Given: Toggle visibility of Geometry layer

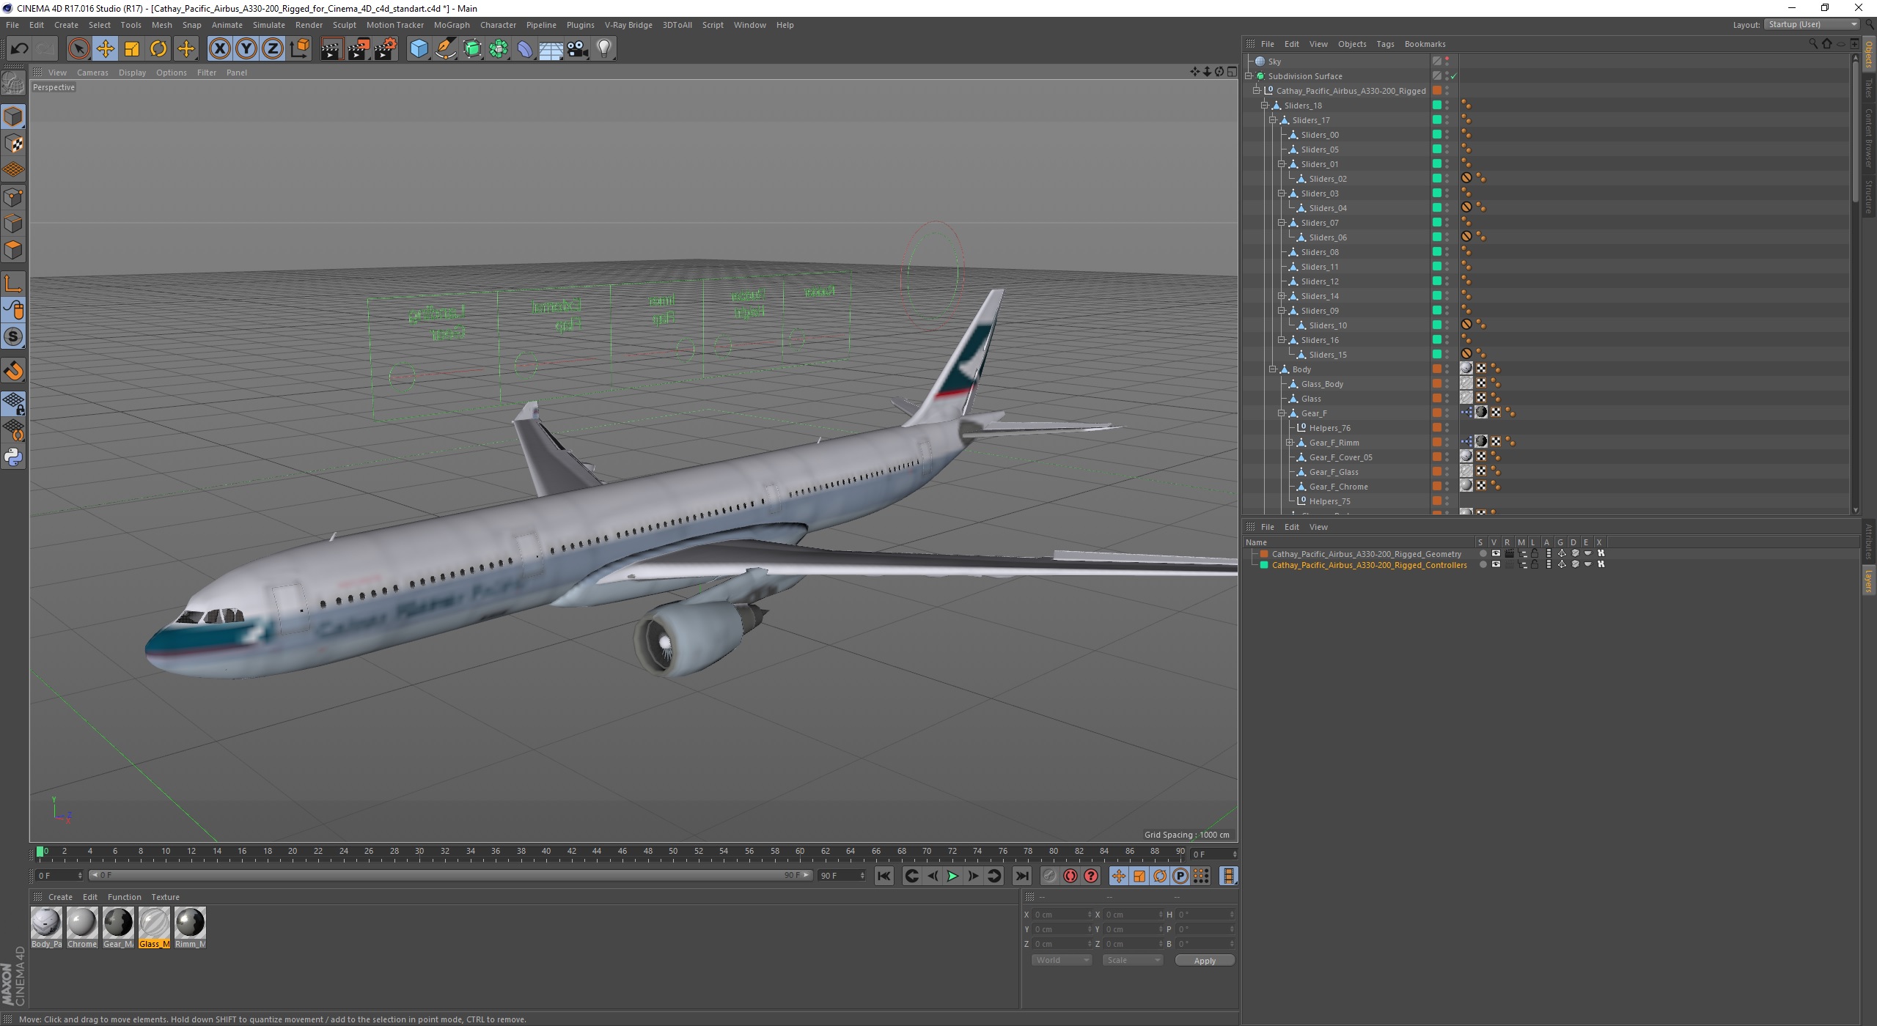Looking at the screenshot, I should [x=1496, y=554].
